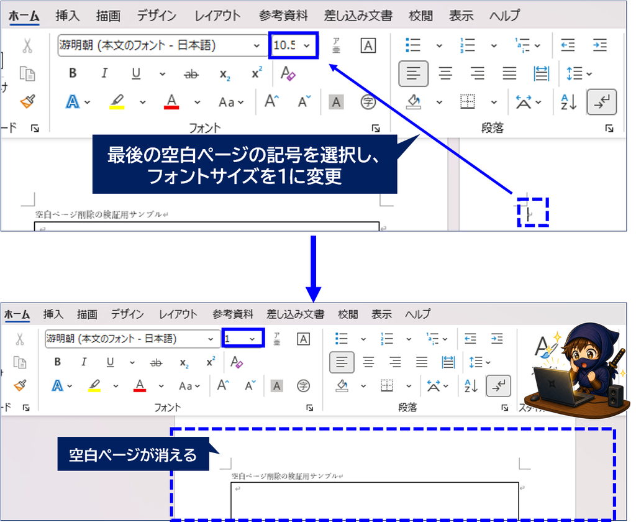
Task: Apply red font color in bottom ribbon
Action: [140, 386]
